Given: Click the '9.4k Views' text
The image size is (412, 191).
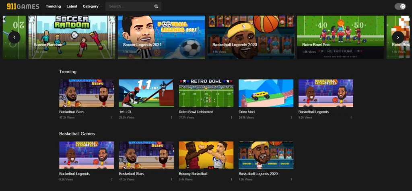Looking at the screenshot, I should 186,179.
